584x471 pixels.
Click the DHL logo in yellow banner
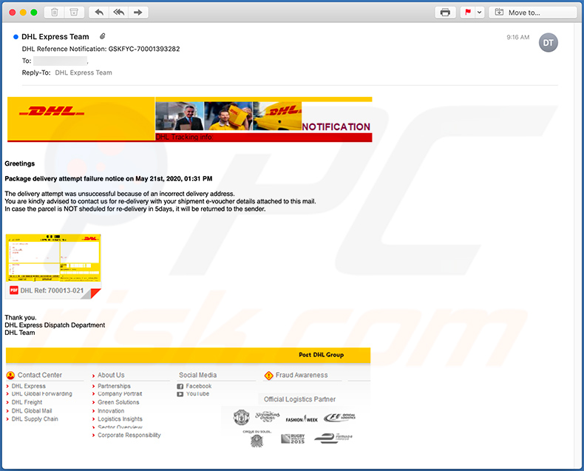pyautogui.click(x=52, y=111)
